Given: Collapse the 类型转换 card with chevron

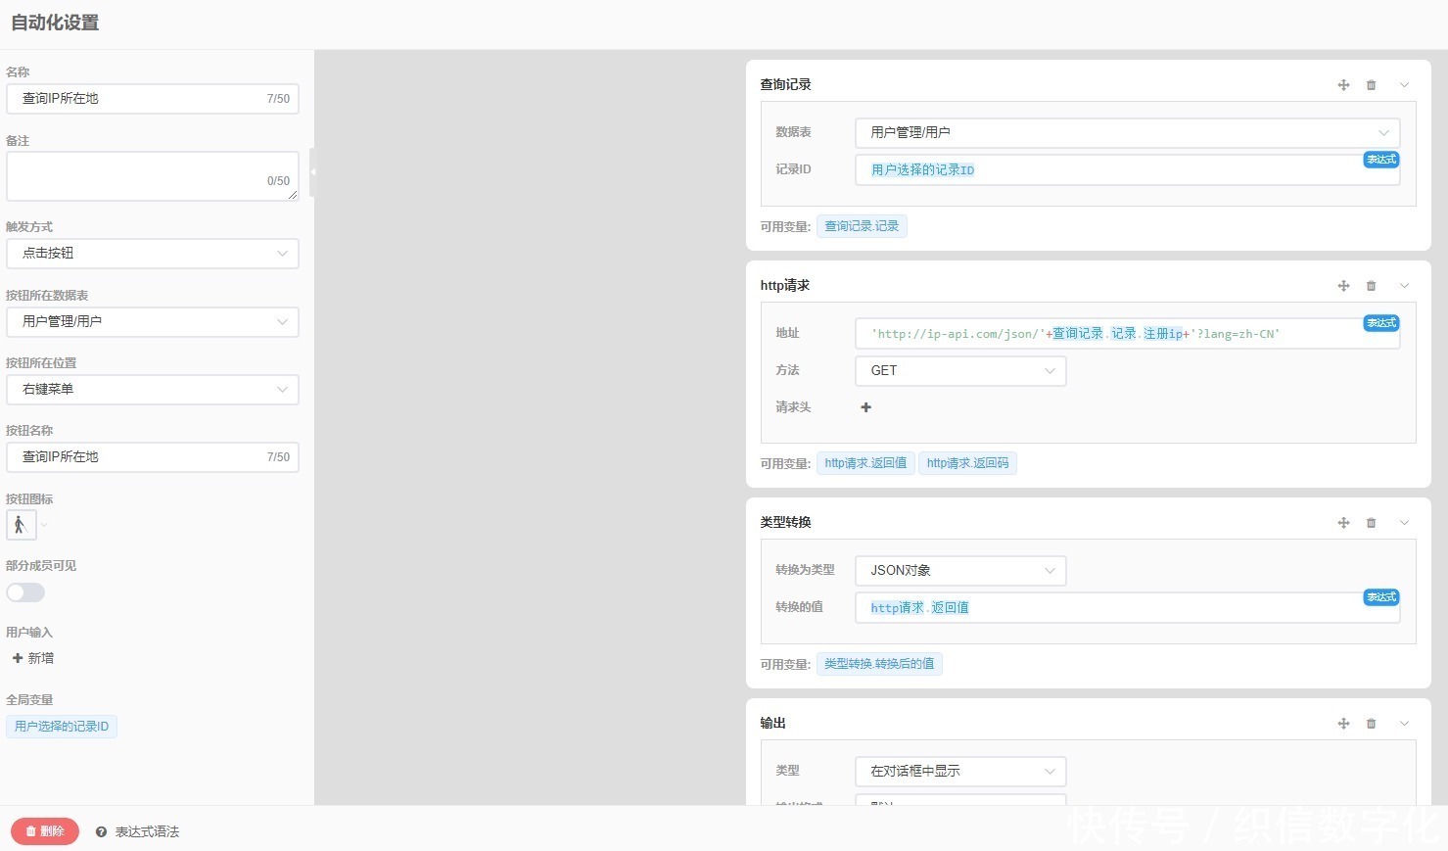Looking at the screenshot, I should (1404, 523).
